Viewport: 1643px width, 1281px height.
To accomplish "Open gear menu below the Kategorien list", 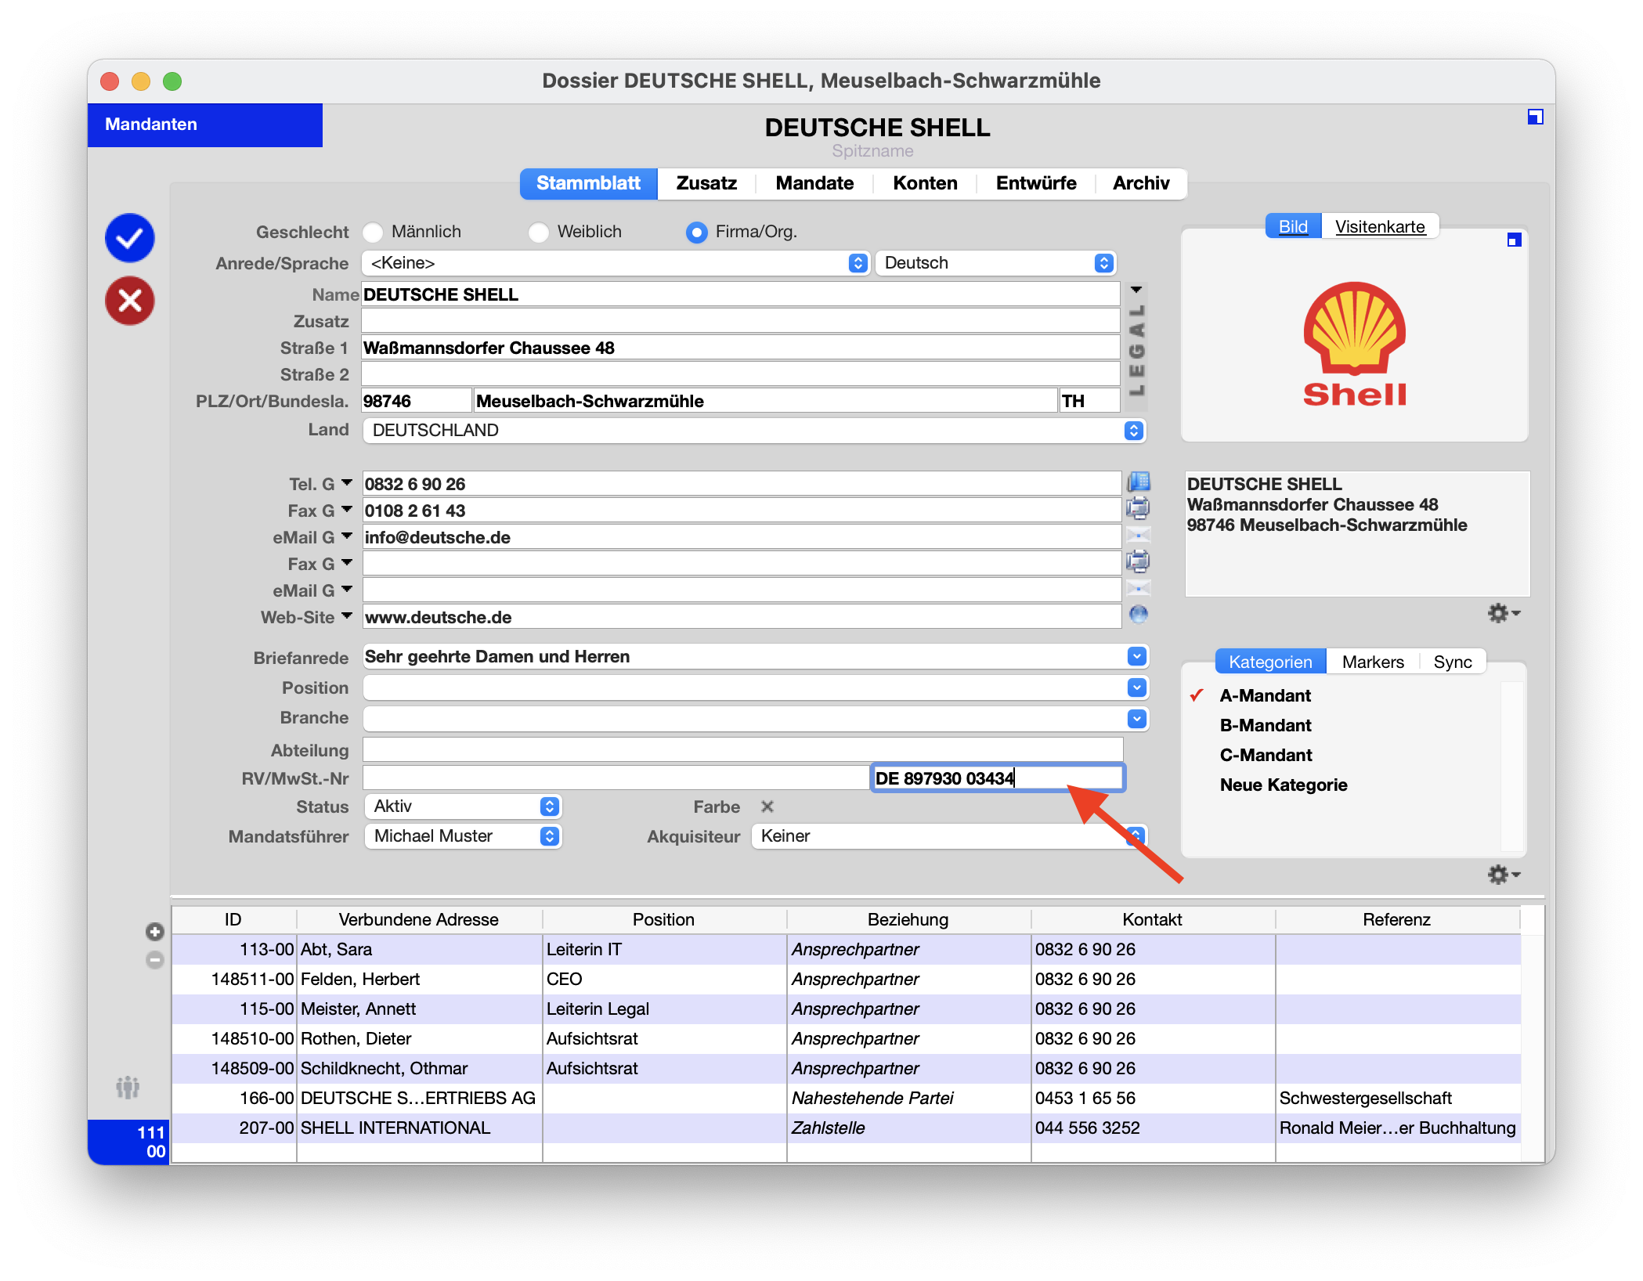I will point(1504,874).
